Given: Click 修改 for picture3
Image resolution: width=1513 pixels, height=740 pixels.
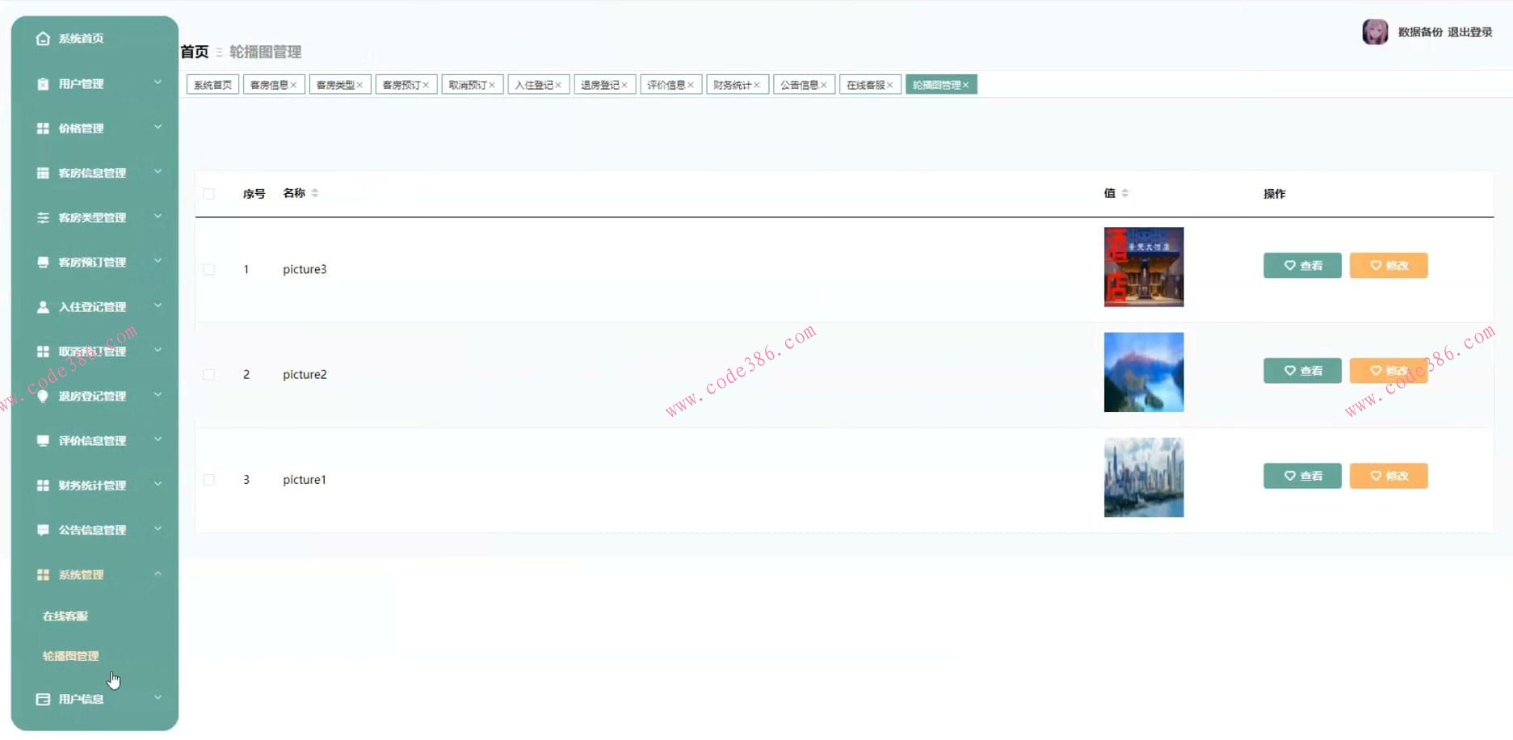Looking at the screenshot, I should pyautogui.click(x=1389, y=266).
